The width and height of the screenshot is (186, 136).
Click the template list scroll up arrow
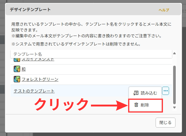174,53
